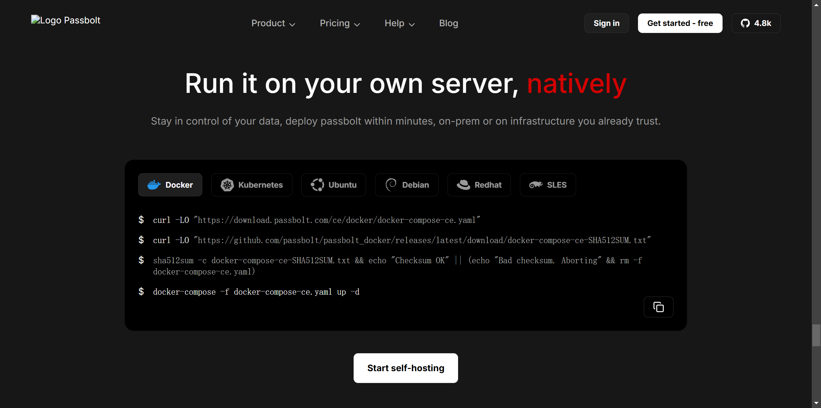Expand the Pricing dropdown chevron
This screenshot has height=408, width=821.
coord(357,24)
